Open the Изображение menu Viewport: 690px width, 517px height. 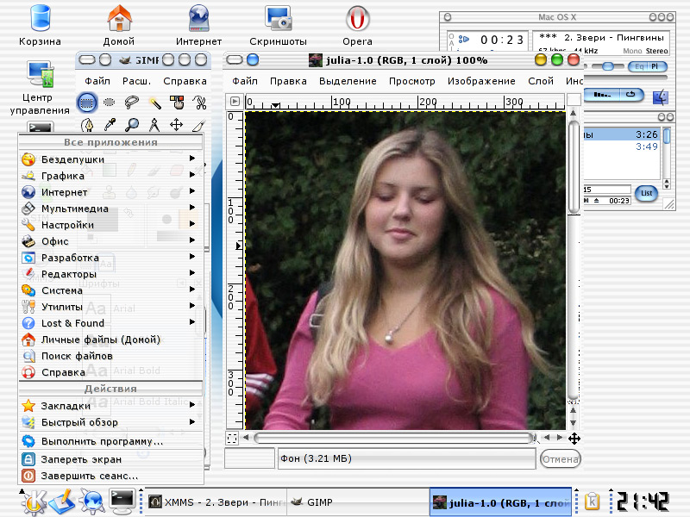coord(481,81)
